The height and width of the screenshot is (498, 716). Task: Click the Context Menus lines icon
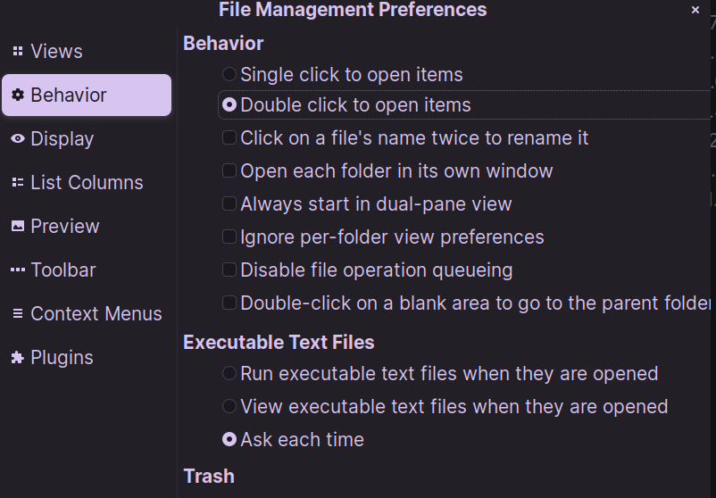click(18, 313)
